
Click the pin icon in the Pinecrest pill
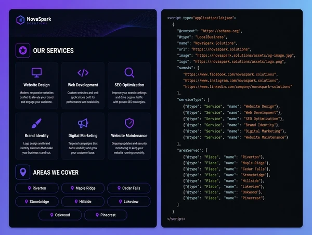click(x=97, y=215)
